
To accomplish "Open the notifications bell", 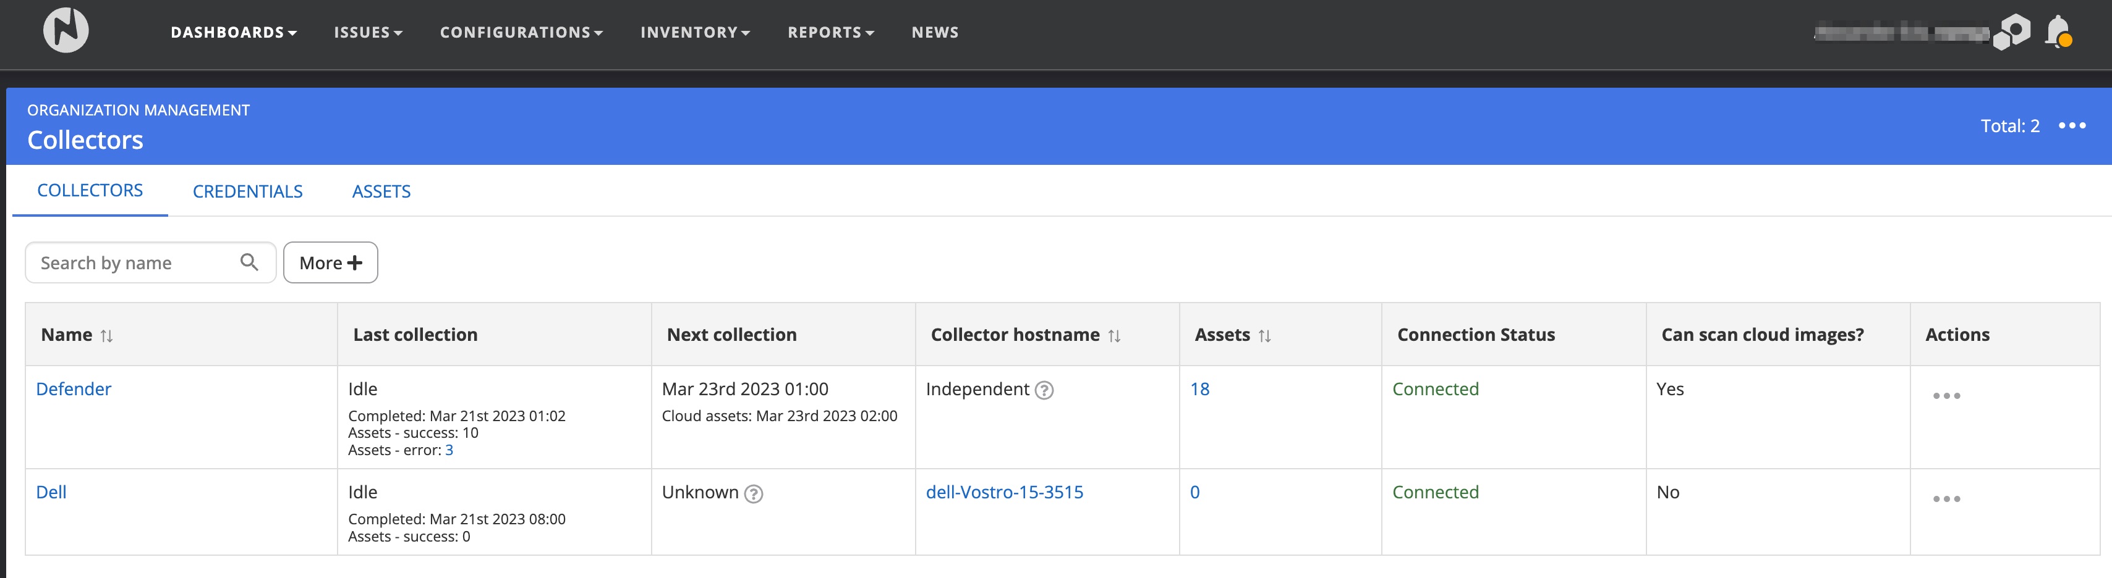I will click(2058, 31).
